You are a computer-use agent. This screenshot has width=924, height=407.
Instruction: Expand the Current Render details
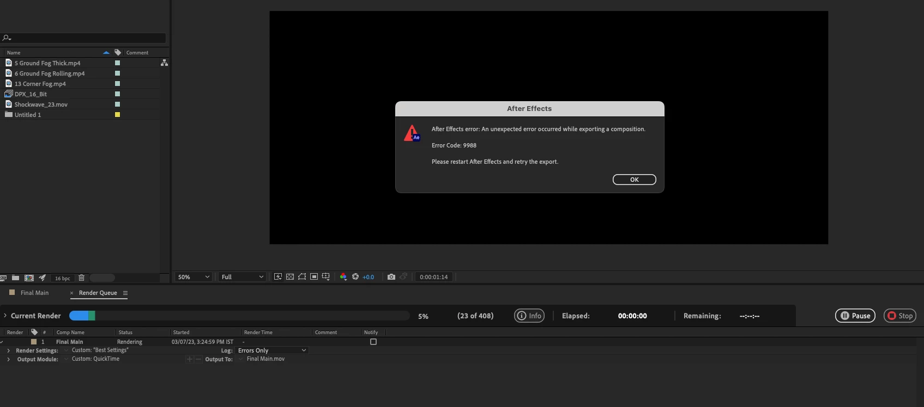[x=5, y=316]
